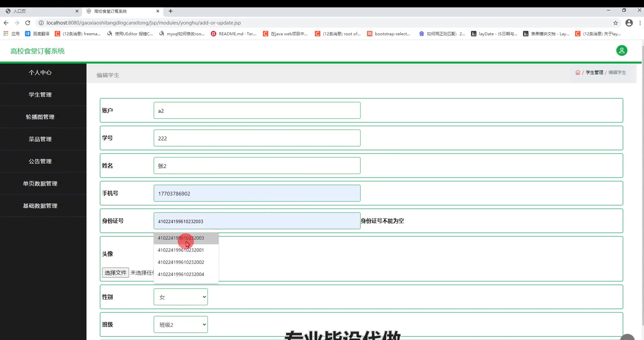644x340 pixels.
Task: Select suggestion 410224199610232004
Action: (x=186, y=274)
